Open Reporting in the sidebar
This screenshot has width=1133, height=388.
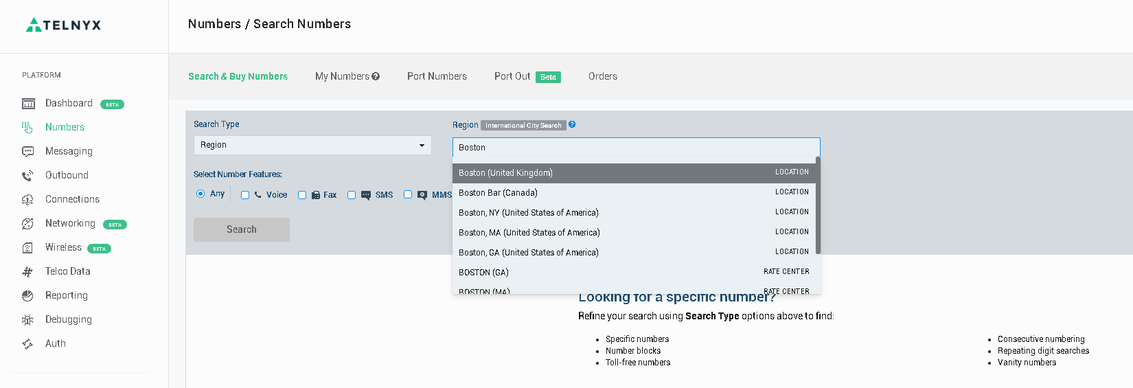pyautogui.click(x=67, y=295)
